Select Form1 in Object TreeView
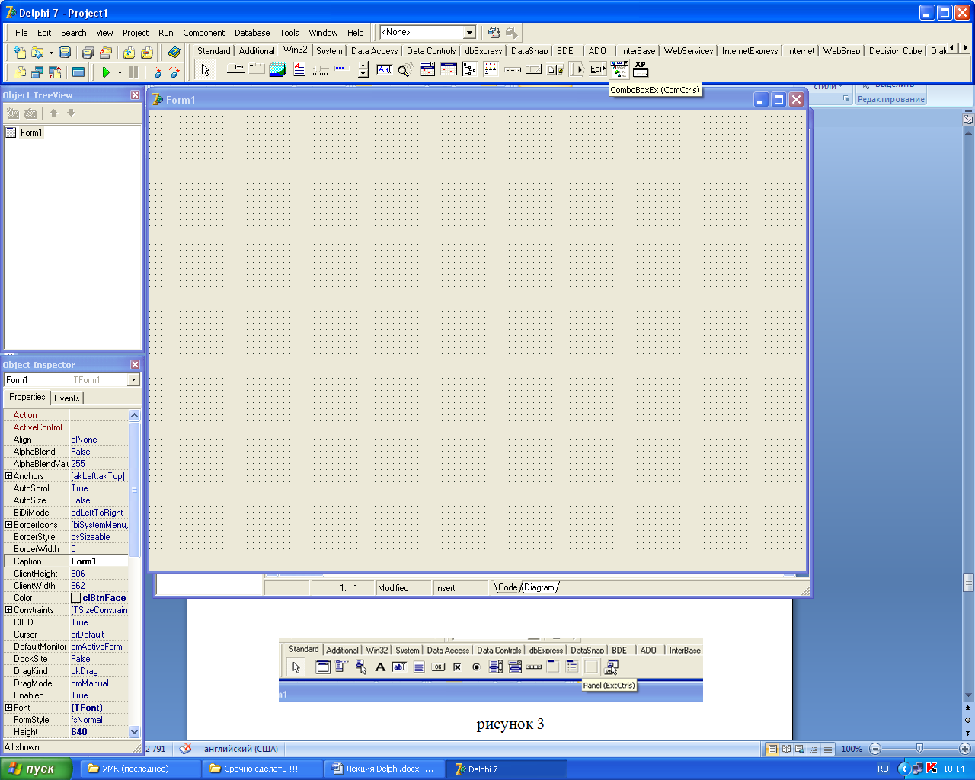Screen dimensions: 975x780 31,133
